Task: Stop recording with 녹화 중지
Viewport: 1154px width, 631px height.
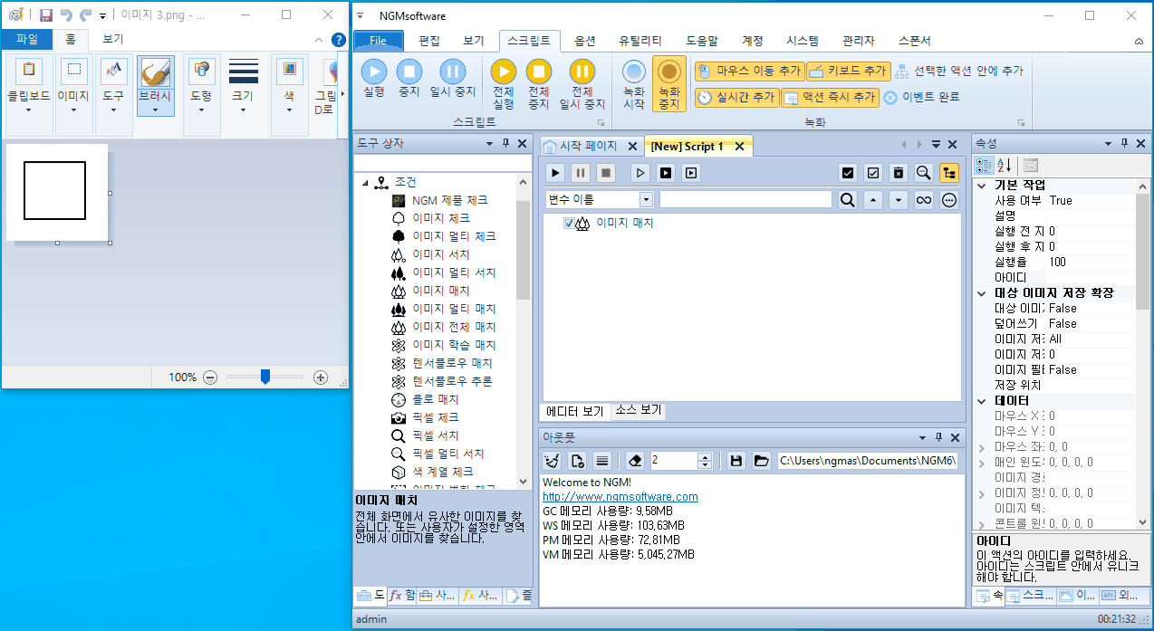Action: click(x=668, y=83)
